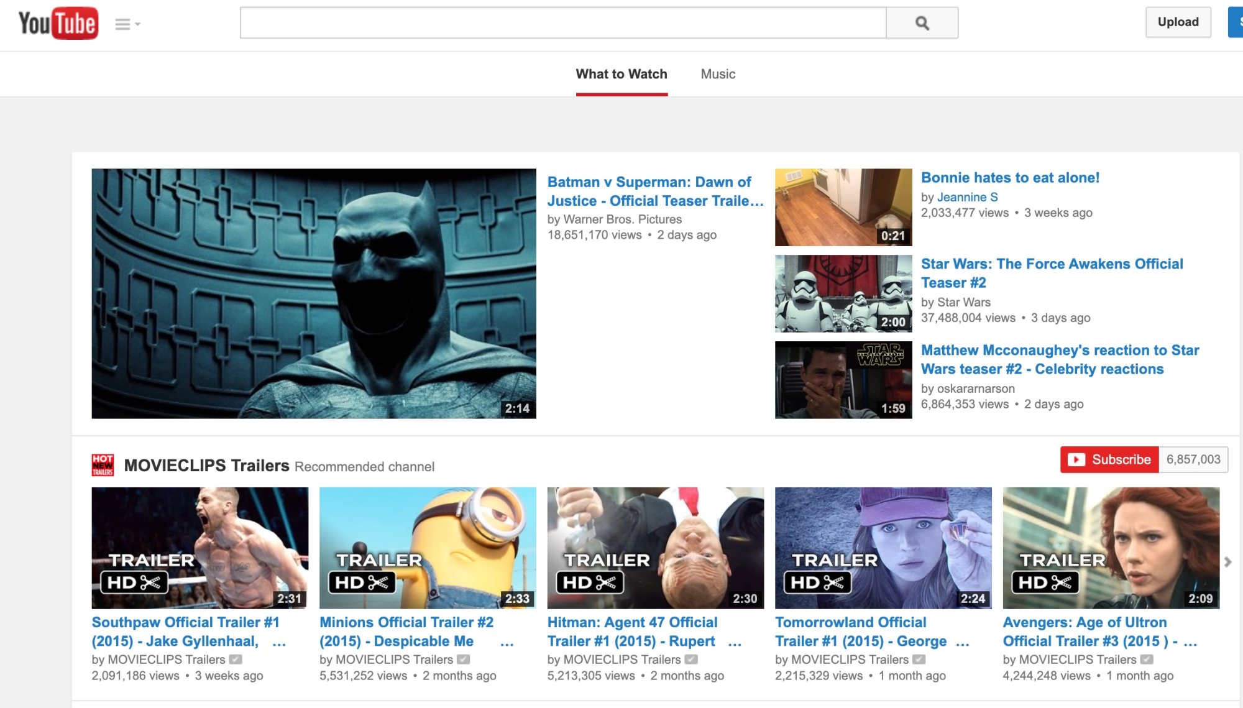
Task: Play the Avengers: Age of Ultron trailer thumbnail
Action: [x=1111, y=548]
